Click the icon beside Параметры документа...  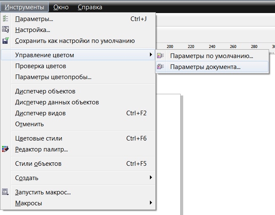(160, 66)
